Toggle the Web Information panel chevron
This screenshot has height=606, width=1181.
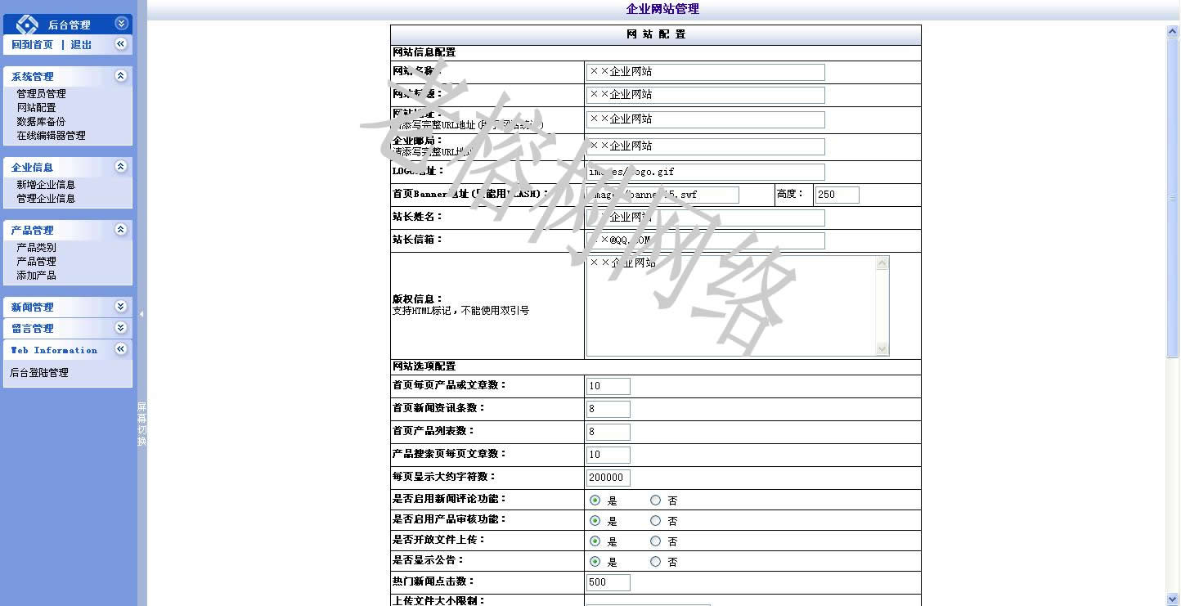pos(121,349)
